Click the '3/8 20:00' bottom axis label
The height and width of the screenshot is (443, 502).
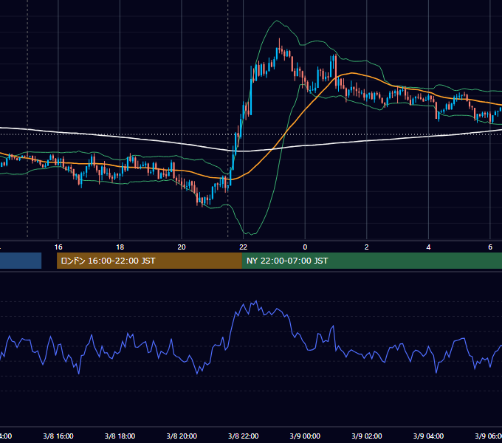click(x=182, y=436)
